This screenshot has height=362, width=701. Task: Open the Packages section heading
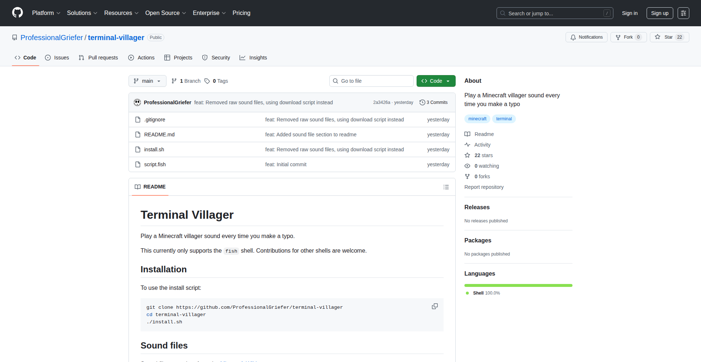coord(478,240)
